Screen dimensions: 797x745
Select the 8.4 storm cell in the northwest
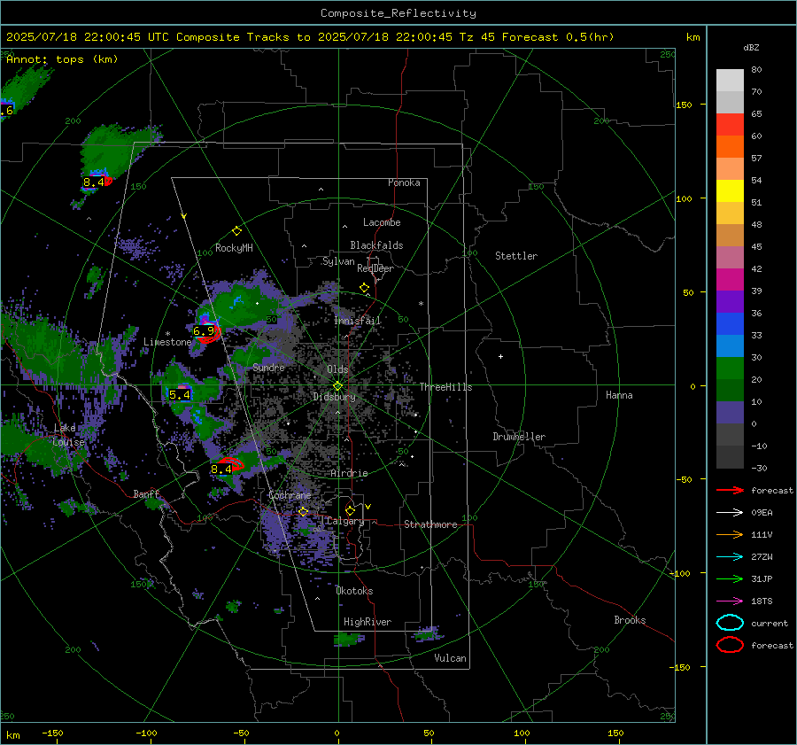pos(96,182)
